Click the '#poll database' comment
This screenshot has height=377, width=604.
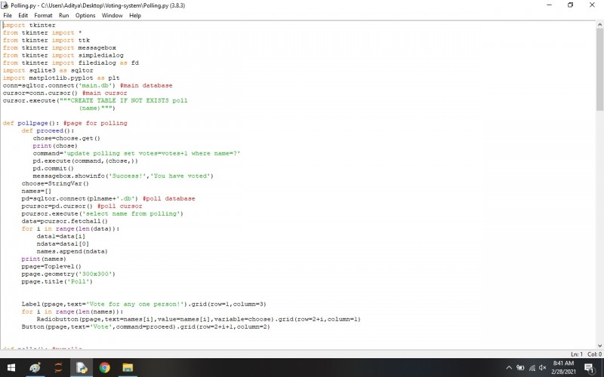coord(169,198)
